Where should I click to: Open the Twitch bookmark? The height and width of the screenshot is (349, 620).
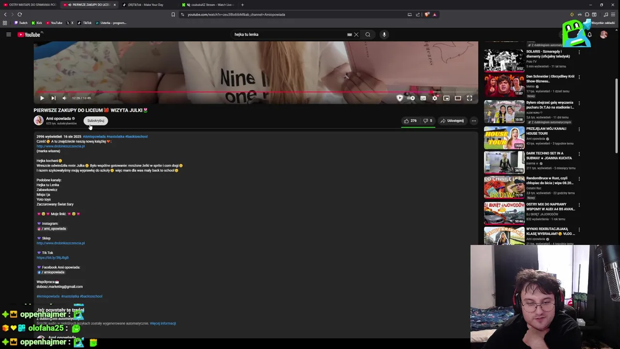[x=21, y=23]
